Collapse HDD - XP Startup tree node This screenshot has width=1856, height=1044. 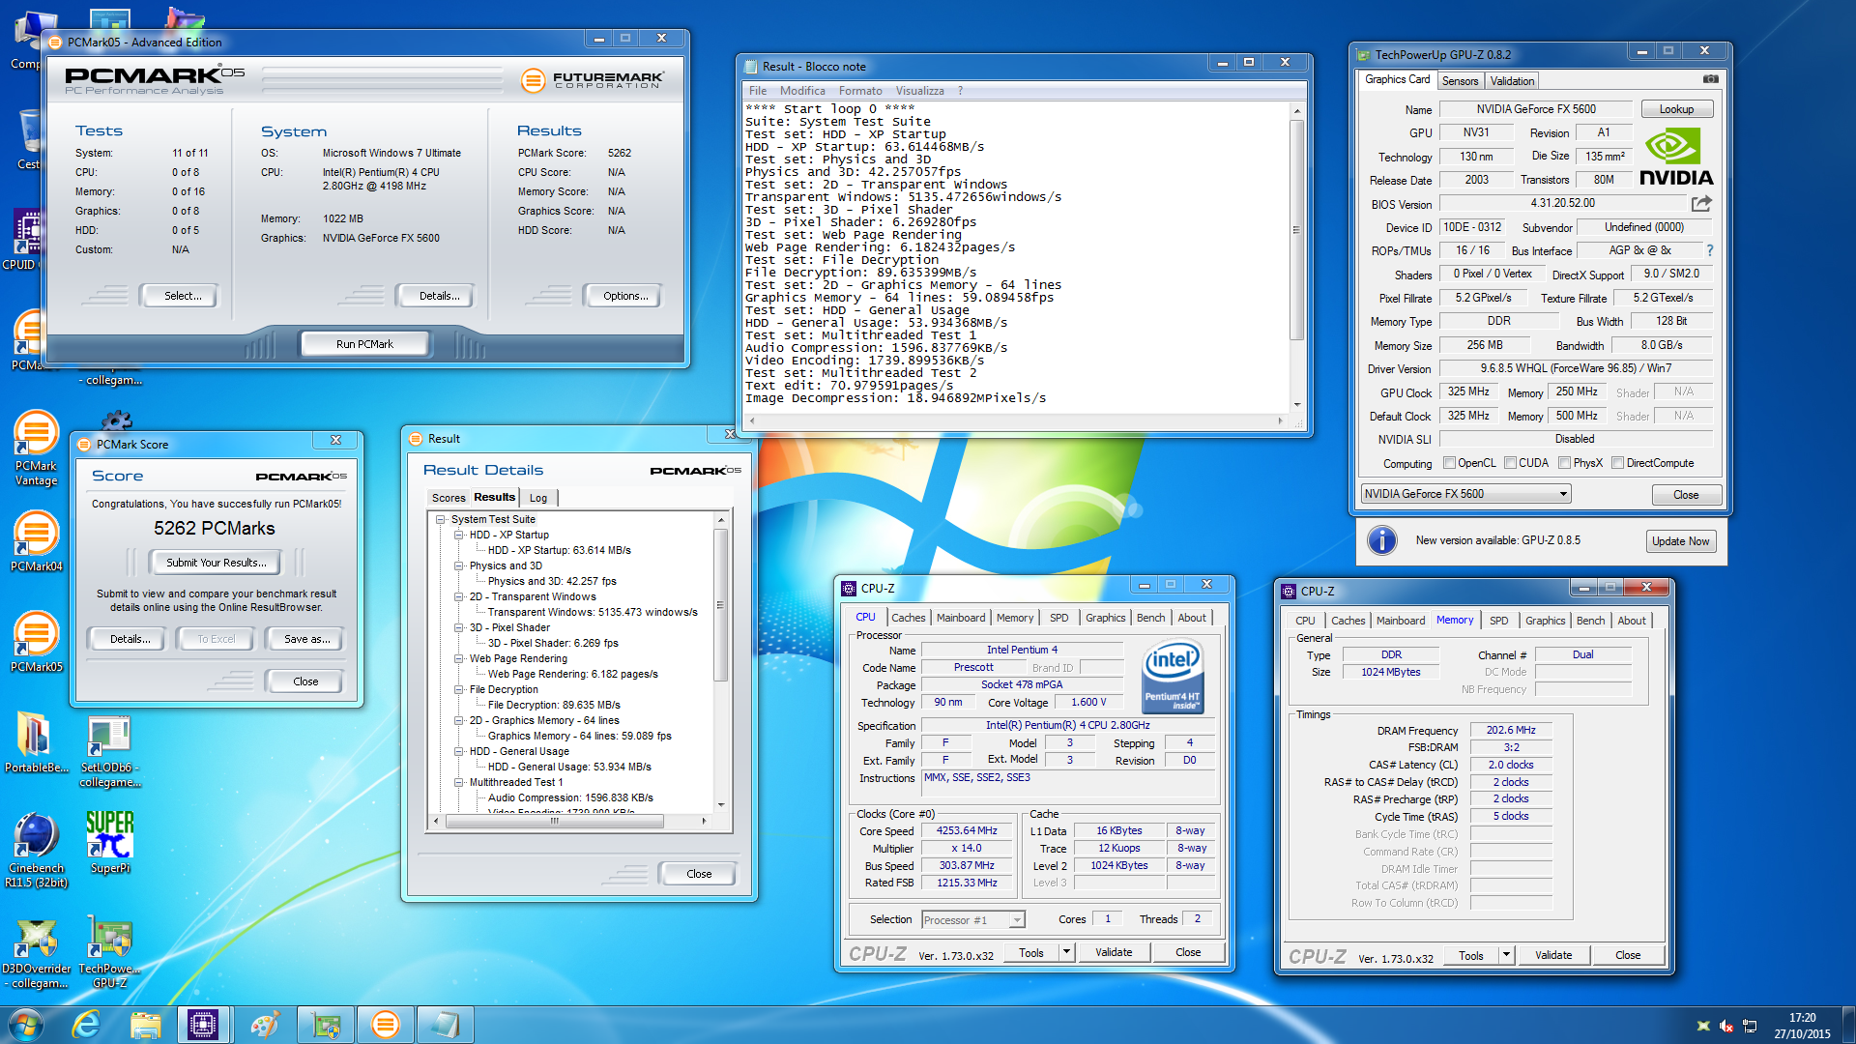click(x=459, y=535)
